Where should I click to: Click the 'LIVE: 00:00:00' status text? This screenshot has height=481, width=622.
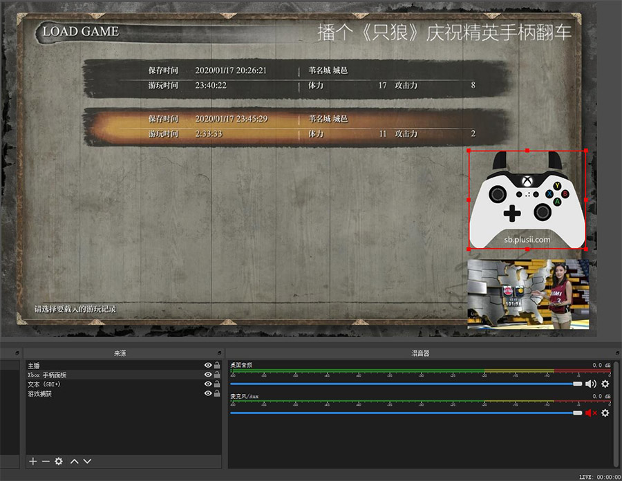pyautogui.click(x=600, y=477)
